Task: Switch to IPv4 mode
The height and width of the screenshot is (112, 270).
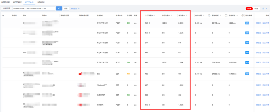Action: pyautogui.click(x=249, y=8)
